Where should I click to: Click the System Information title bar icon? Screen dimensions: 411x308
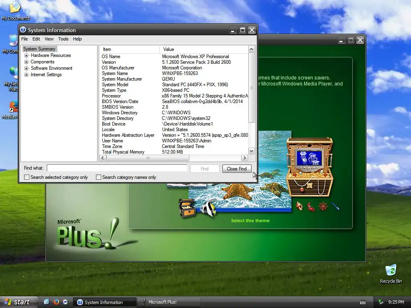point(23,30)
